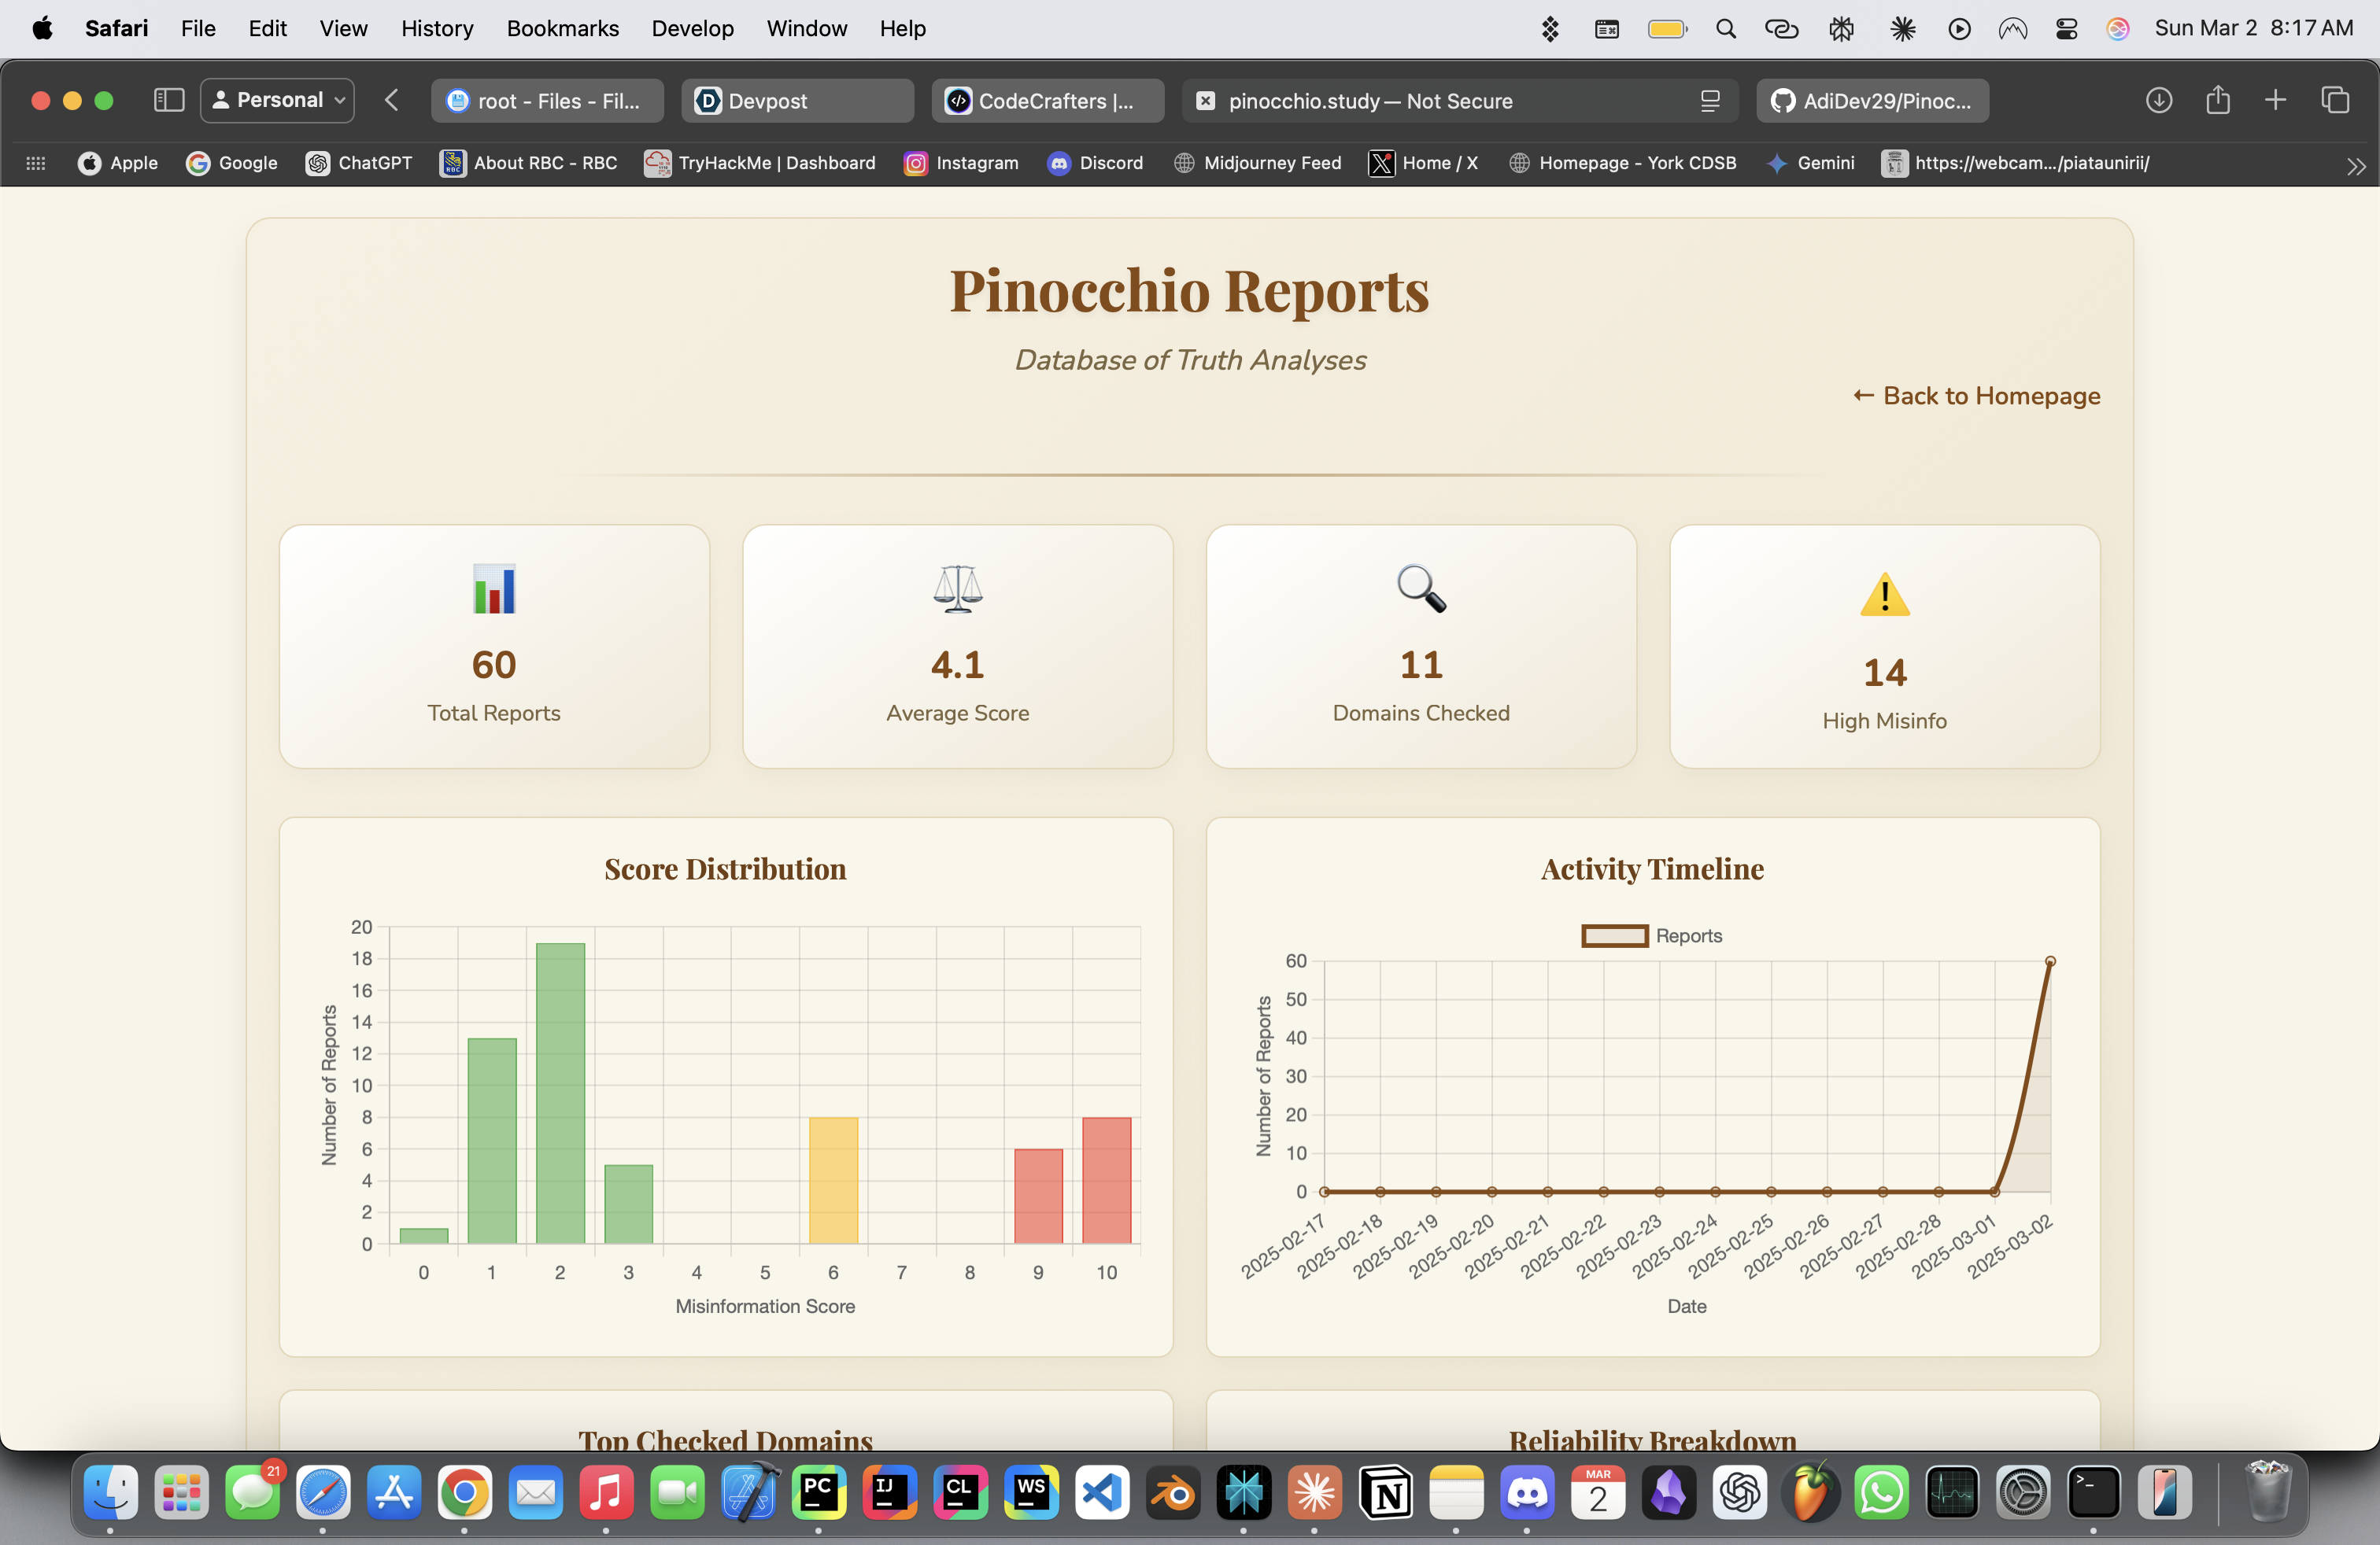Click the new tab plus icon
The width and height of the screenshot is (2380, 1545).
[2275, 100]
